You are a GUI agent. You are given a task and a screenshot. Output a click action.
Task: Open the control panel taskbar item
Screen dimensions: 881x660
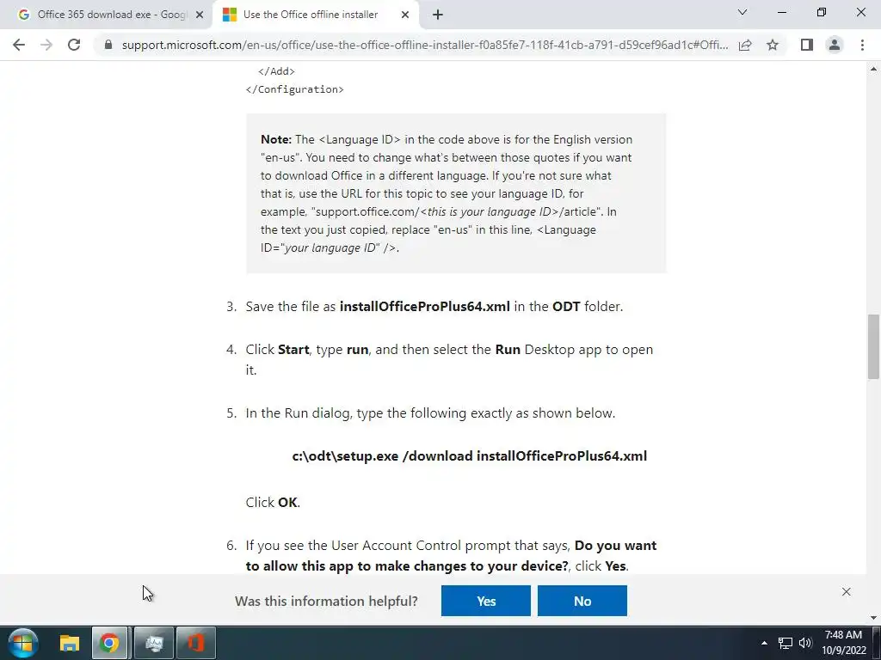pyautogui.click(x=153, y=643)
